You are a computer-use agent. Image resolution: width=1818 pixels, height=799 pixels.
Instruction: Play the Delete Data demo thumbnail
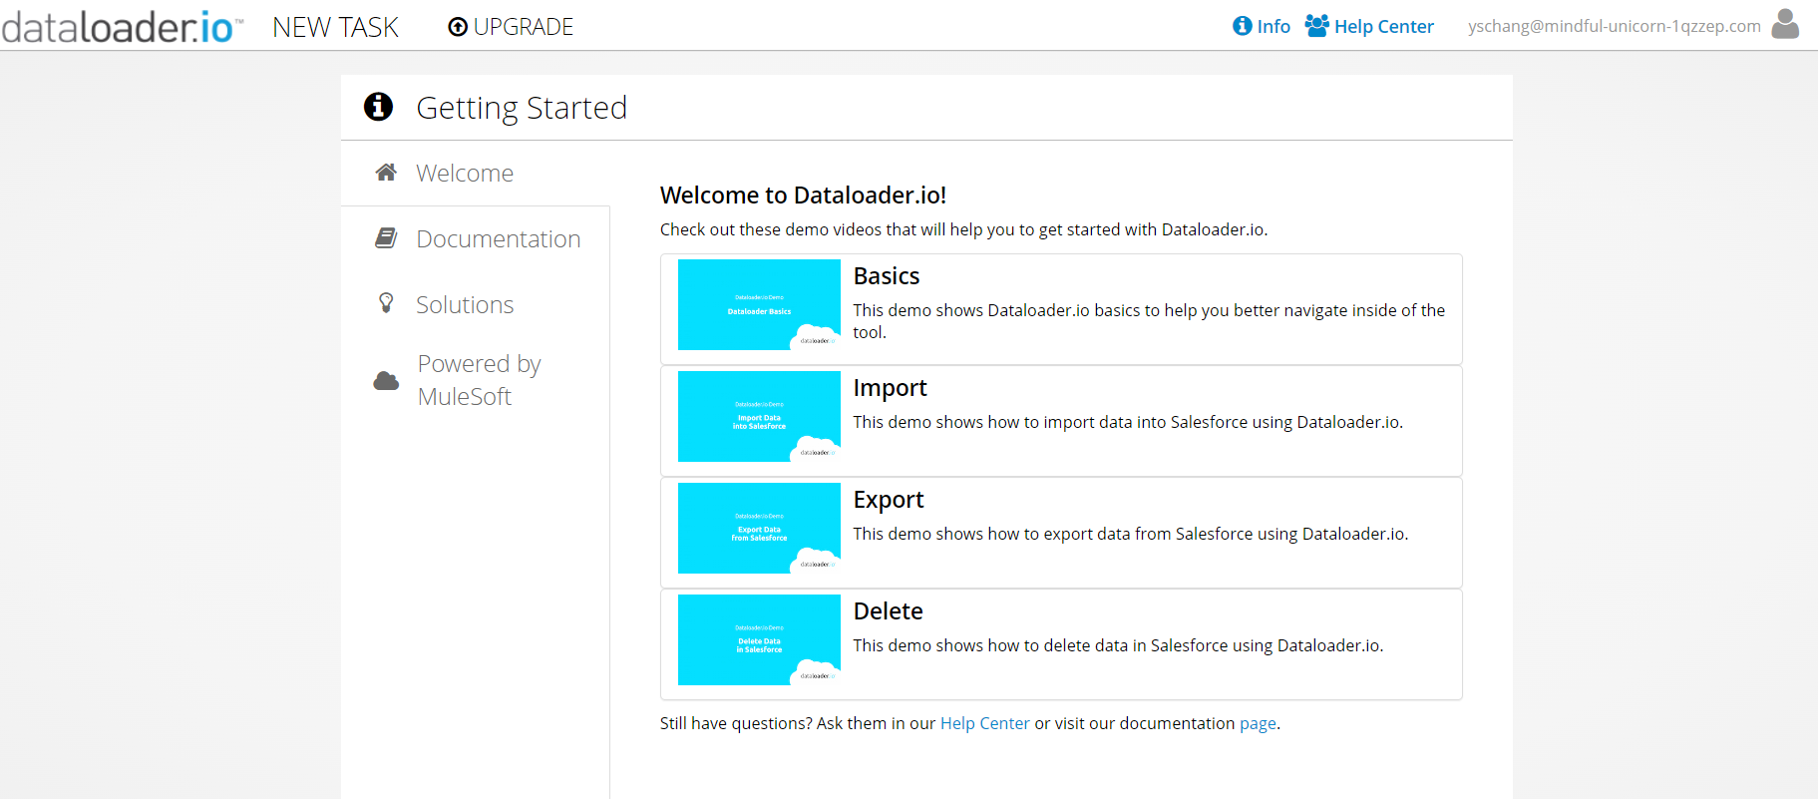click(759, 640)
